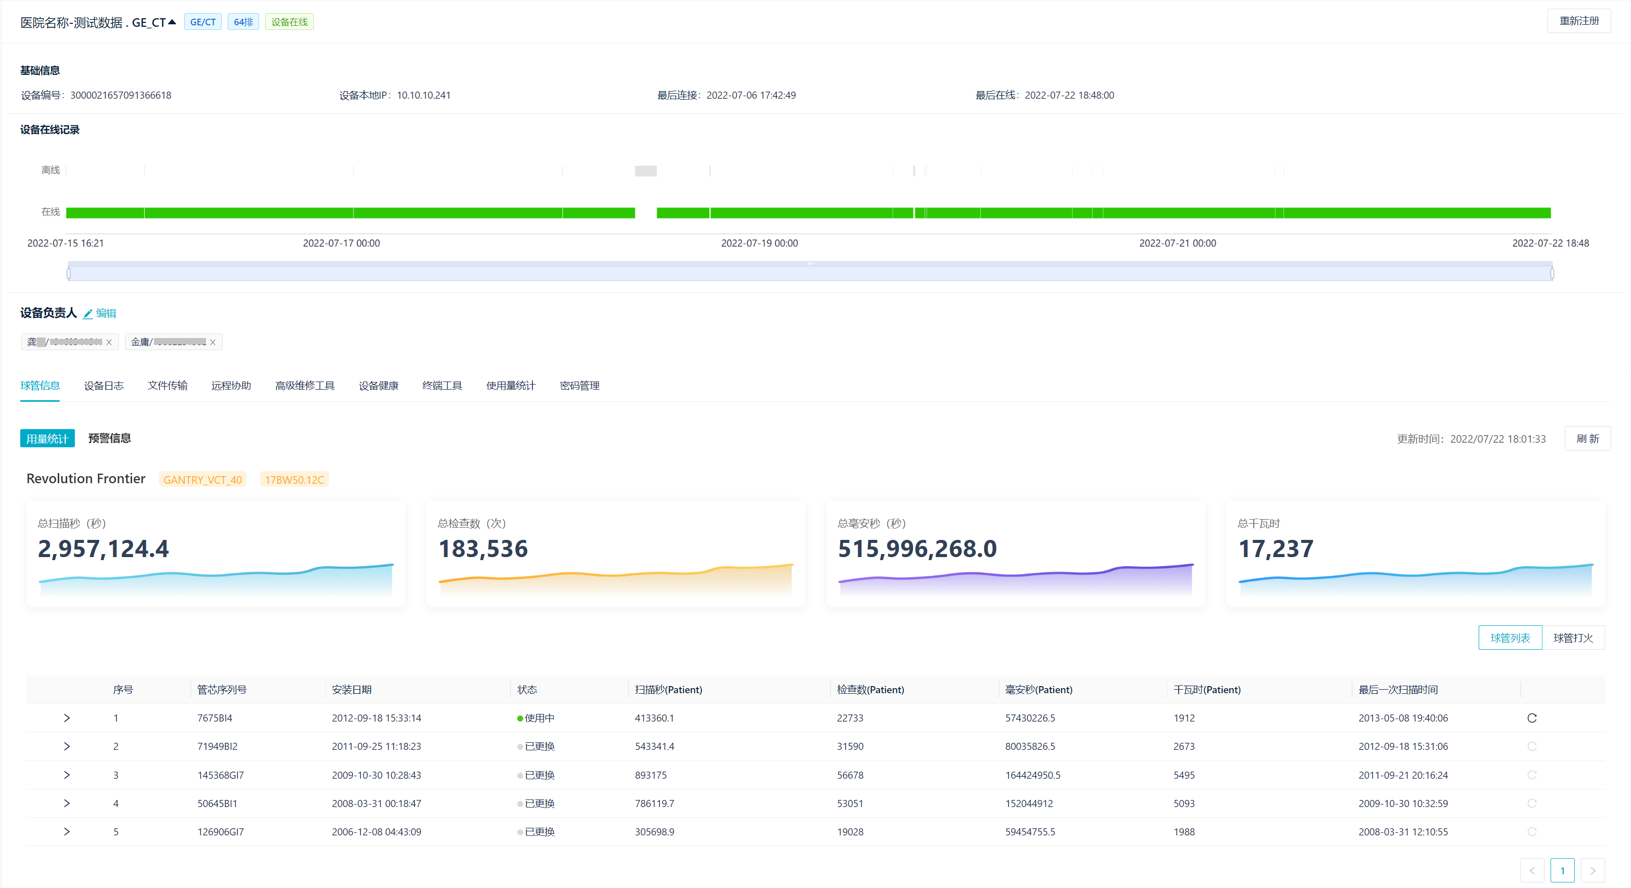The image size is (1631, 888).
Task: Expand row 1 with tube 7675BI4
Action: coord(66,718)
